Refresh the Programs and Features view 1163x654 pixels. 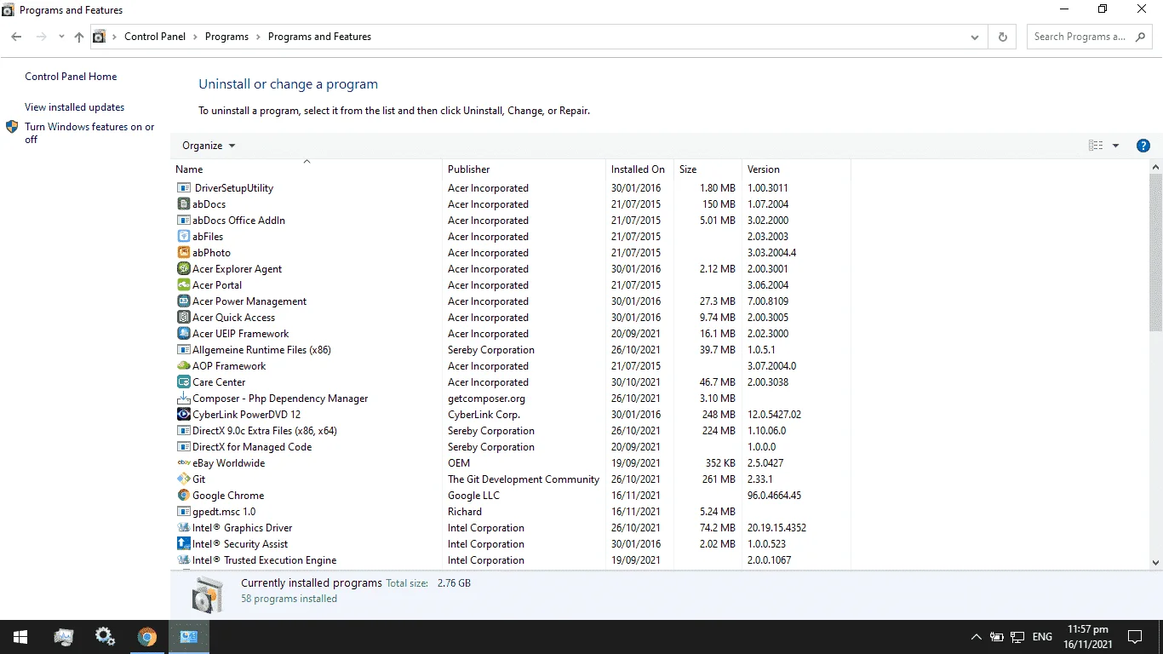point(1002,37)
